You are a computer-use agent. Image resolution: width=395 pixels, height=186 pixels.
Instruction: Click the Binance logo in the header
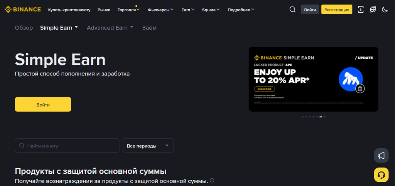tap(23, 10)
